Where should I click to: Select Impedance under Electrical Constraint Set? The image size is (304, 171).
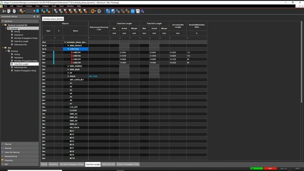(x=19, y=35)
